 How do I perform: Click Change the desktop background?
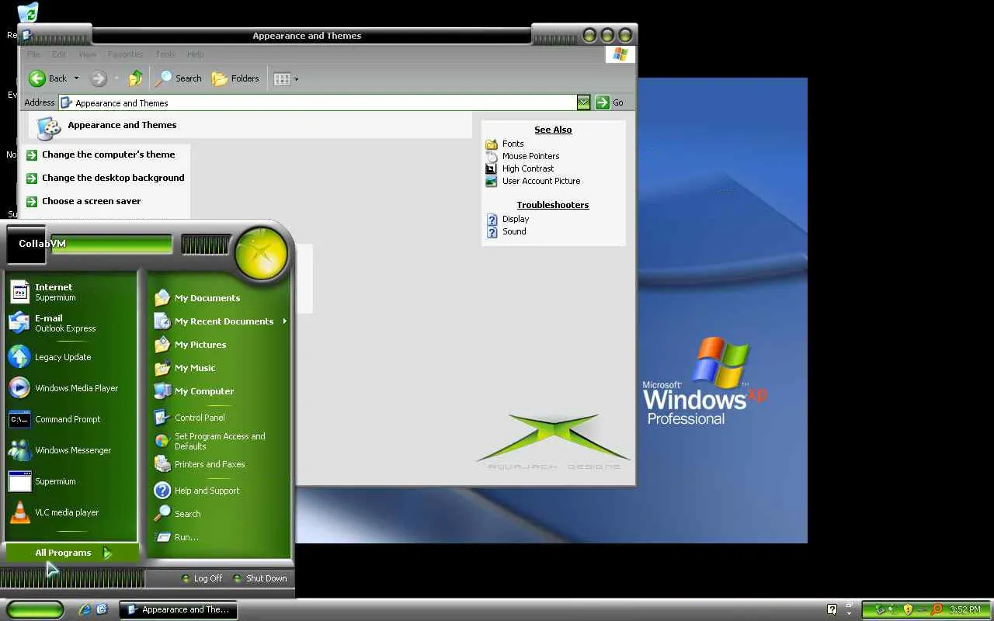113,178
